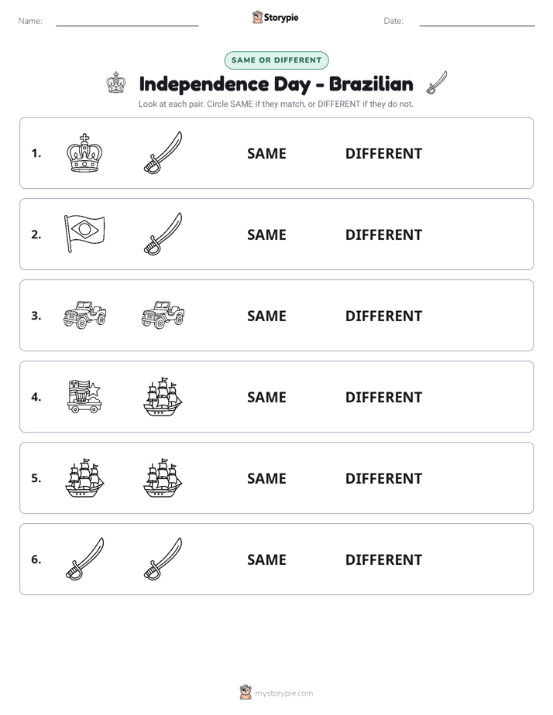Screen dimensions: 553x715
Task: Select SAME for pair 3
Action: tap(266, 316)
